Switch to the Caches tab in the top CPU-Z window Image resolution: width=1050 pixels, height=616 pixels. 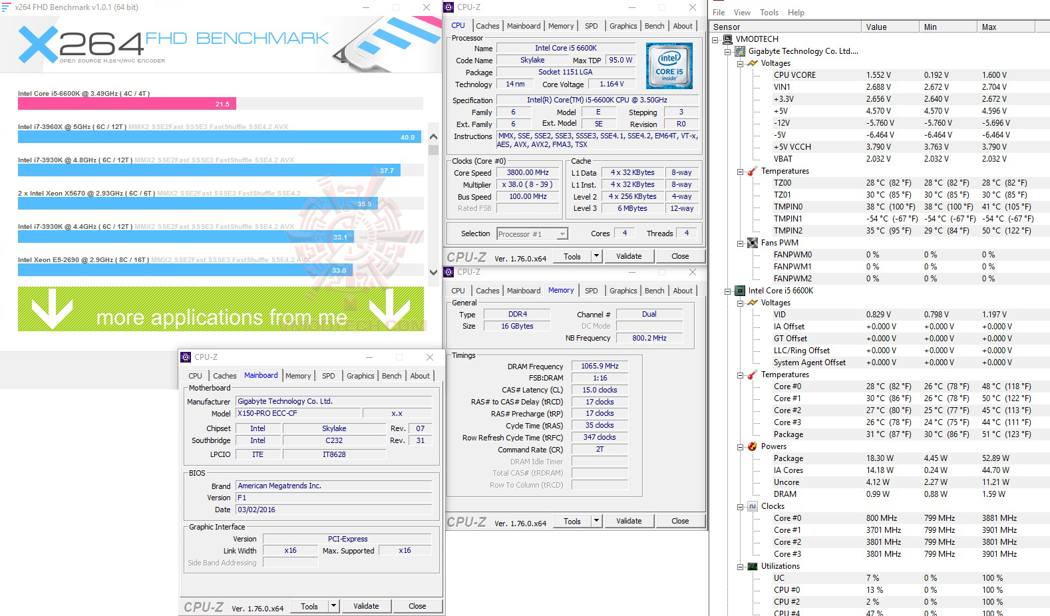click(487, 26)
